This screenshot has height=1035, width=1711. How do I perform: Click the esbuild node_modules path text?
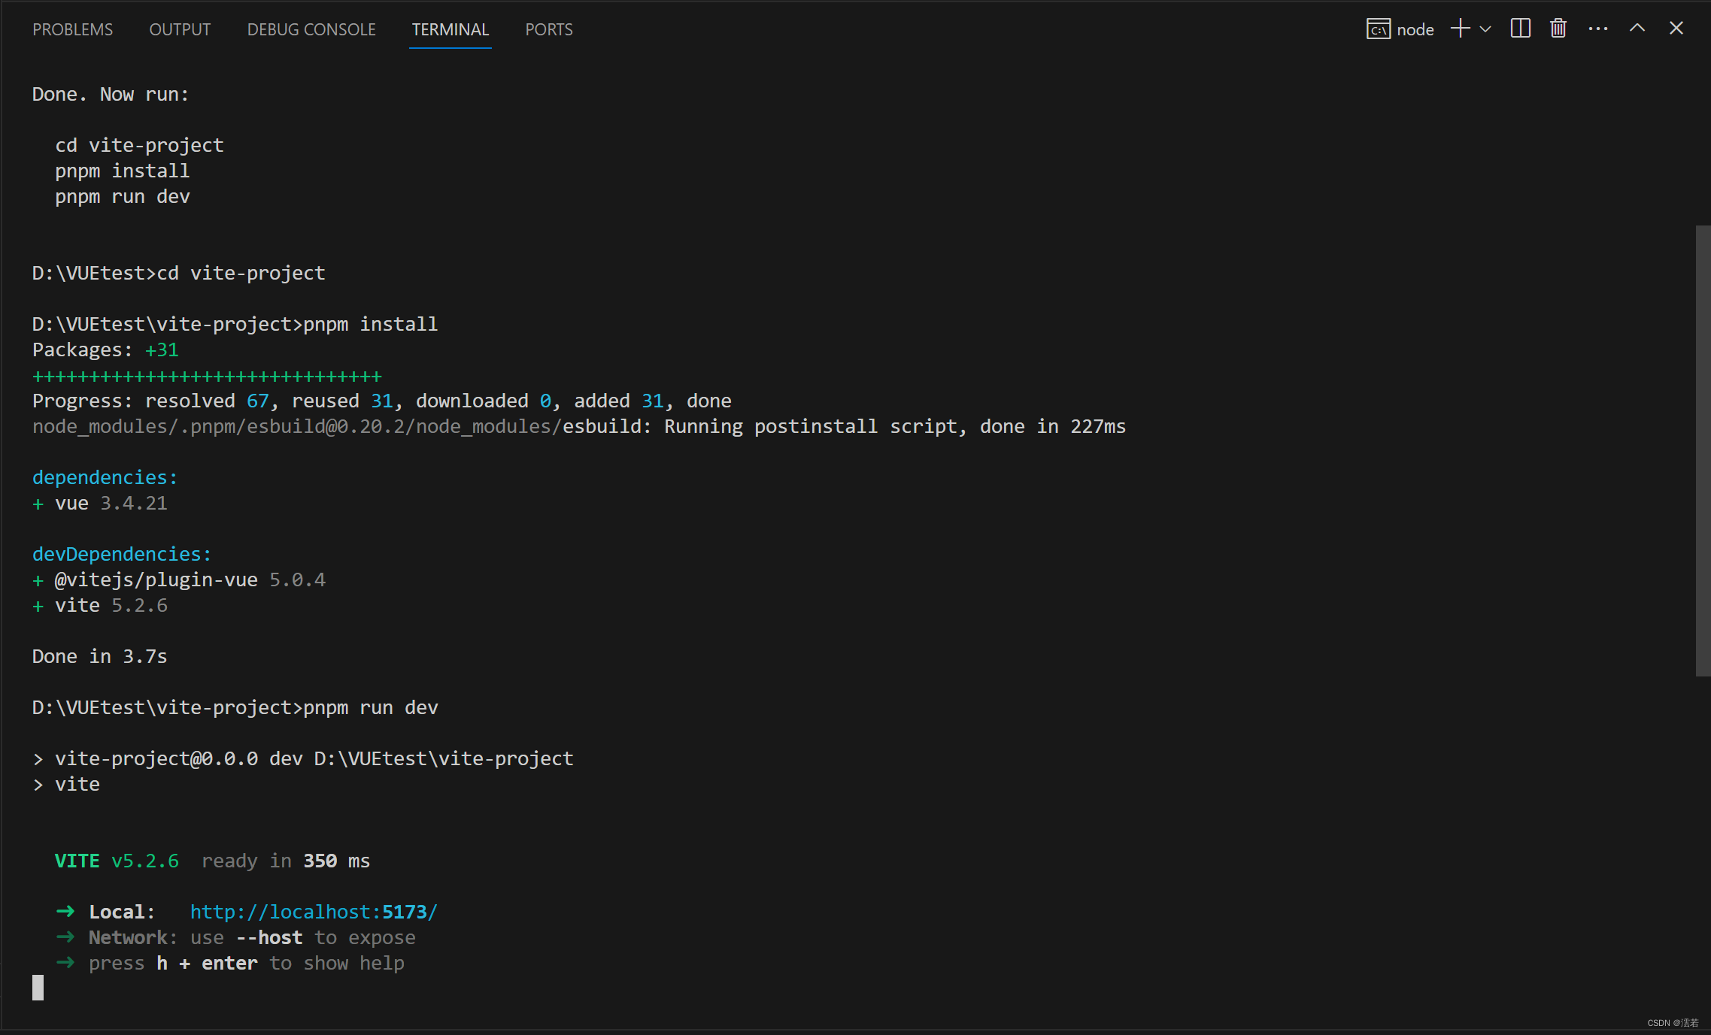297,426
